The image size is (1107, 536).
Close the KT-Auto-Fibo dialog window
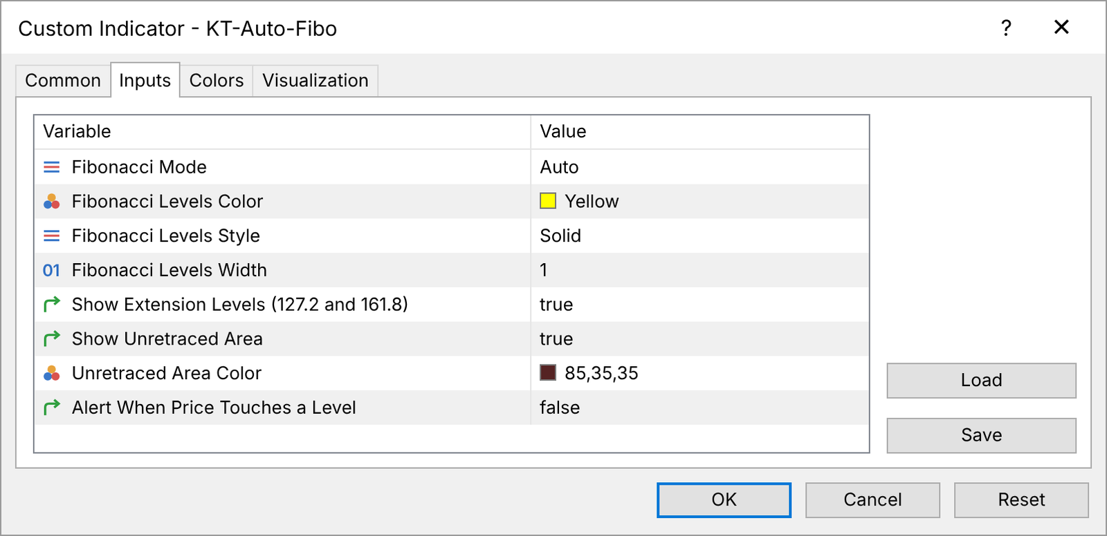click(1061, 27)
